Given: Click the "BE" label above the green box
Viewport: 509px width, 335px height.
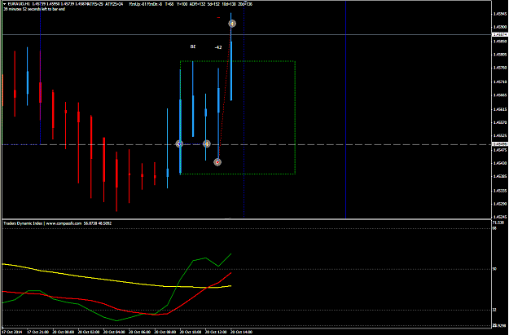Looking at the screenshot, I should (193, 46).
